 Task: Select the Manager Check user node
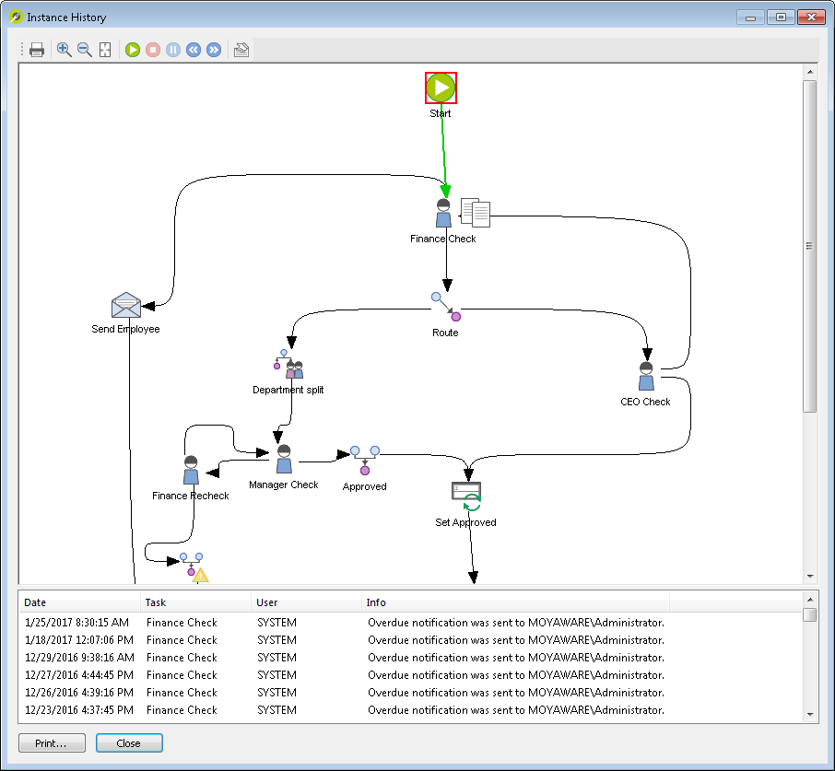click(x=284, y=460)
